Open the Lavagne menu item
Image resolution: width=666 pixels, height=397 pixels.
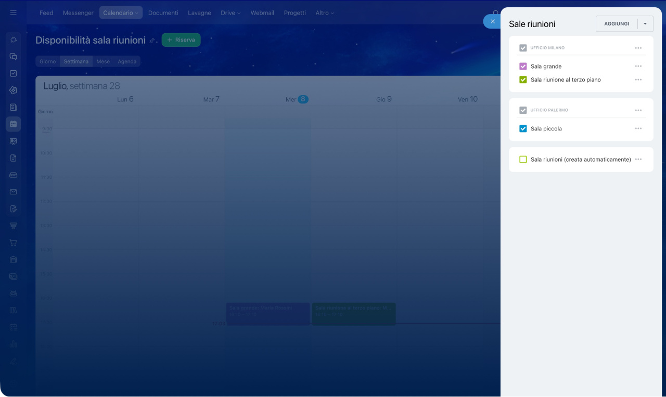[x=199, y=13]
